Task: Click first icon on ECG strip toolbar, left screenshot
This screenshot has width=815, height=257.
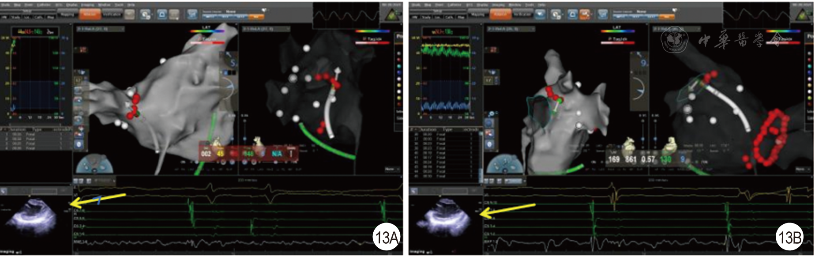Action: [x=76, y=181]
